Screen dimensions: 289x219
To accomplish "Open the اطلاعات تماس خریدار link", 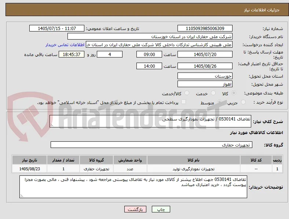I will point(65,45).
